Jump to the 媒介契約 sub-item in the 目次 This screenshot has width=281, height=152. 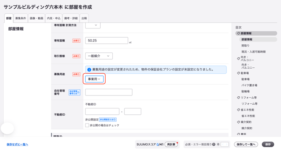tap(247, 128)
